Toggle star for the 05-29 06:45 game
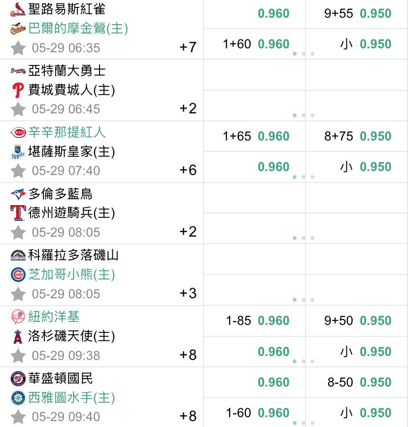The image size is (408, 427). tap(18, 109)
